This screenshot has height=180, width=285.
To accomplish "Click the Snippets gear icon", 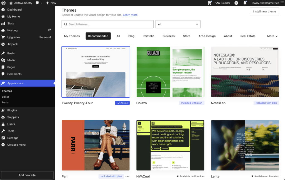I will pyautogui.click(x=3, y=117).
